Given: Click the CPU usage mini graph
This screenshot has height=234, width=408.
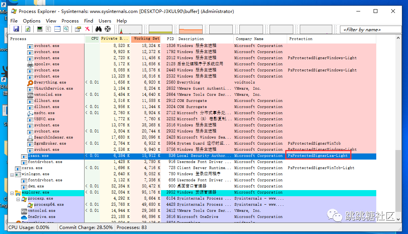Looking at the screenshot, I should pyautogui.click(x=130, y=29).
